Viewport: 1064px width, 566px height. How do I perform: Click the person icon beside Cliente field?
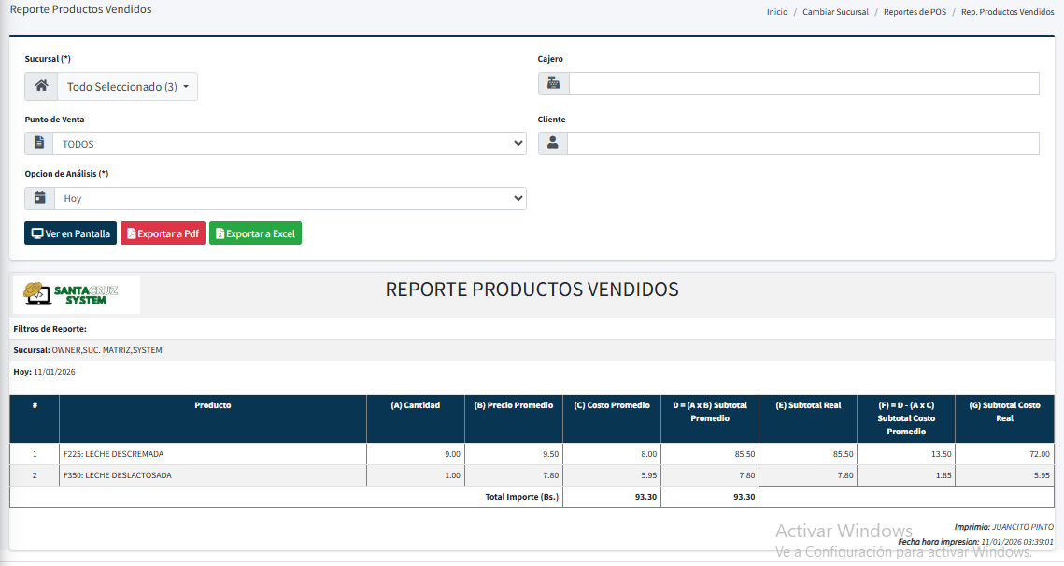[x=553, y=143]
